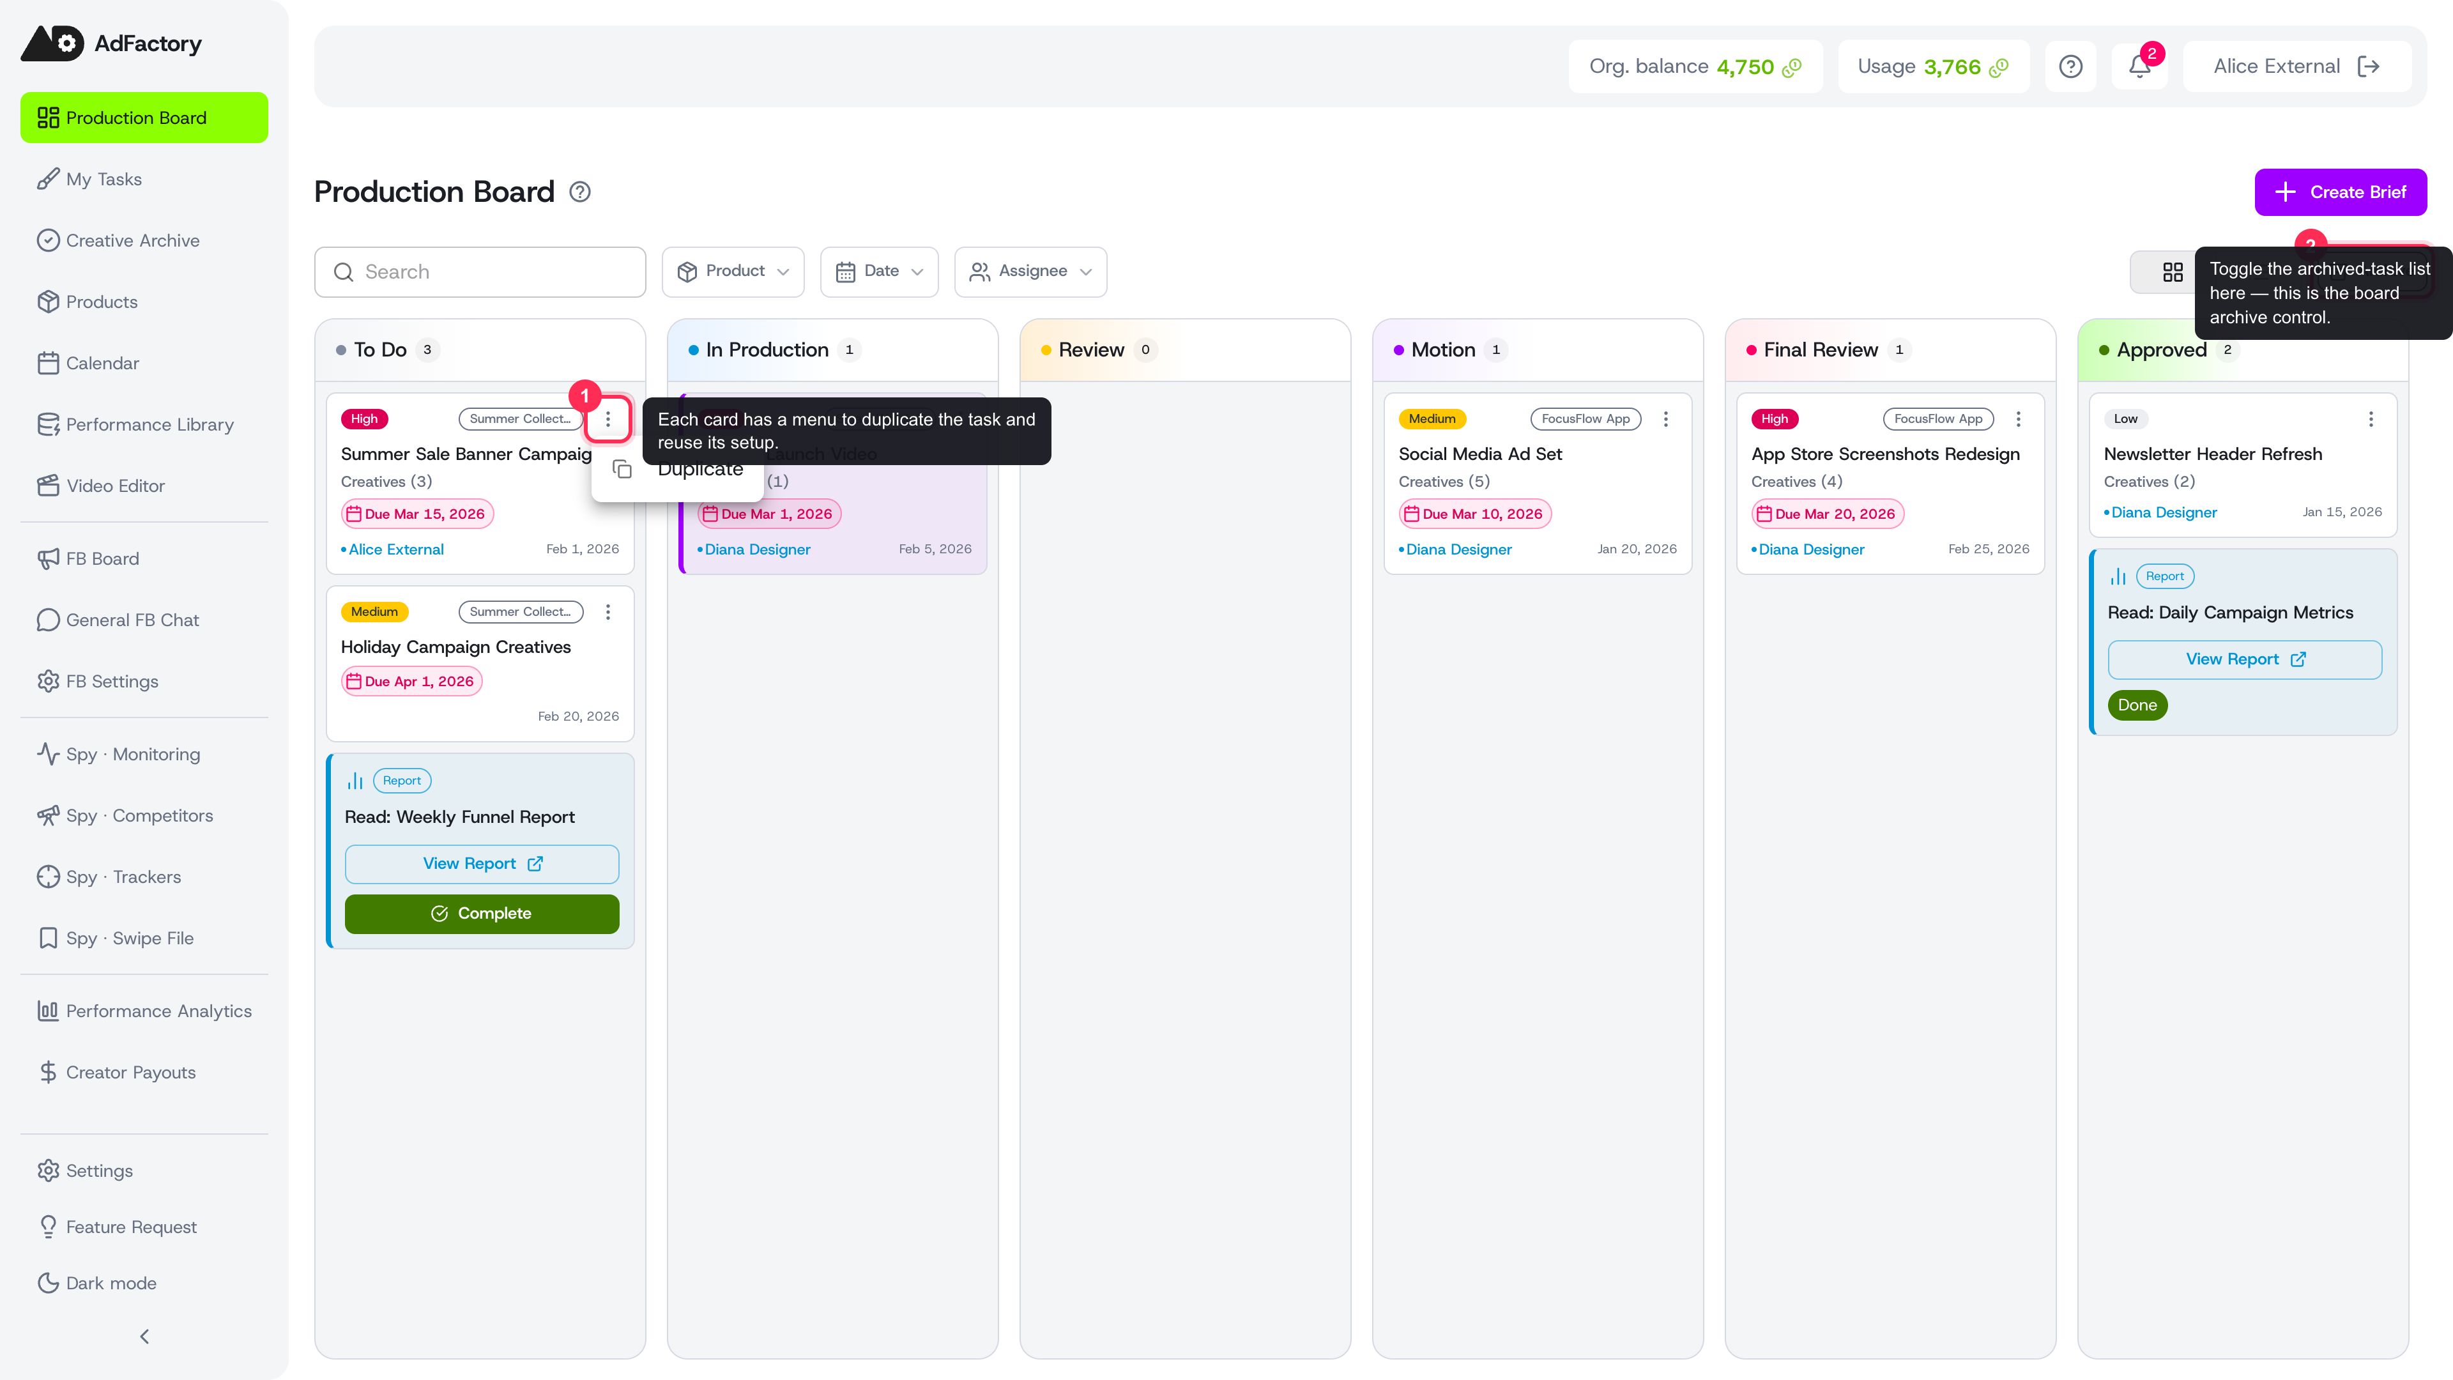Click the Medium priority badge on Social Media card
The image size is (2453, 1380).
click(1432, 419)
